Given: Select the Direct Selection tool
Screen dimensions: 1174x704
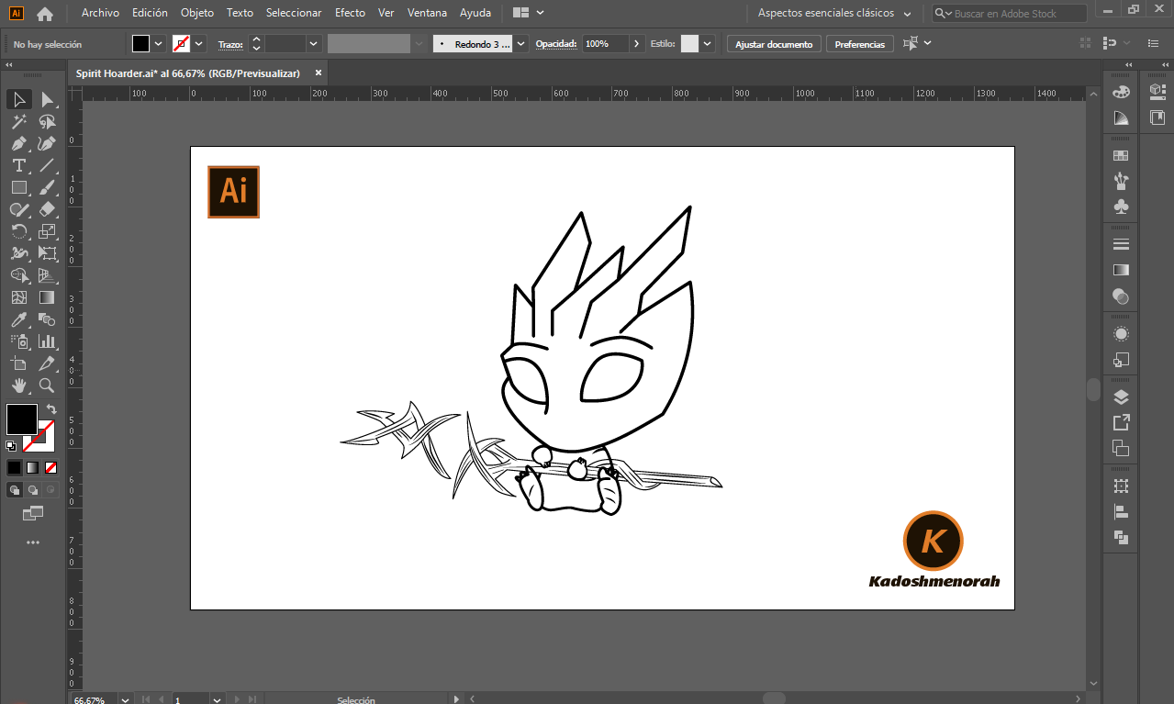Looking at the screenshot, I should point(48,99).
